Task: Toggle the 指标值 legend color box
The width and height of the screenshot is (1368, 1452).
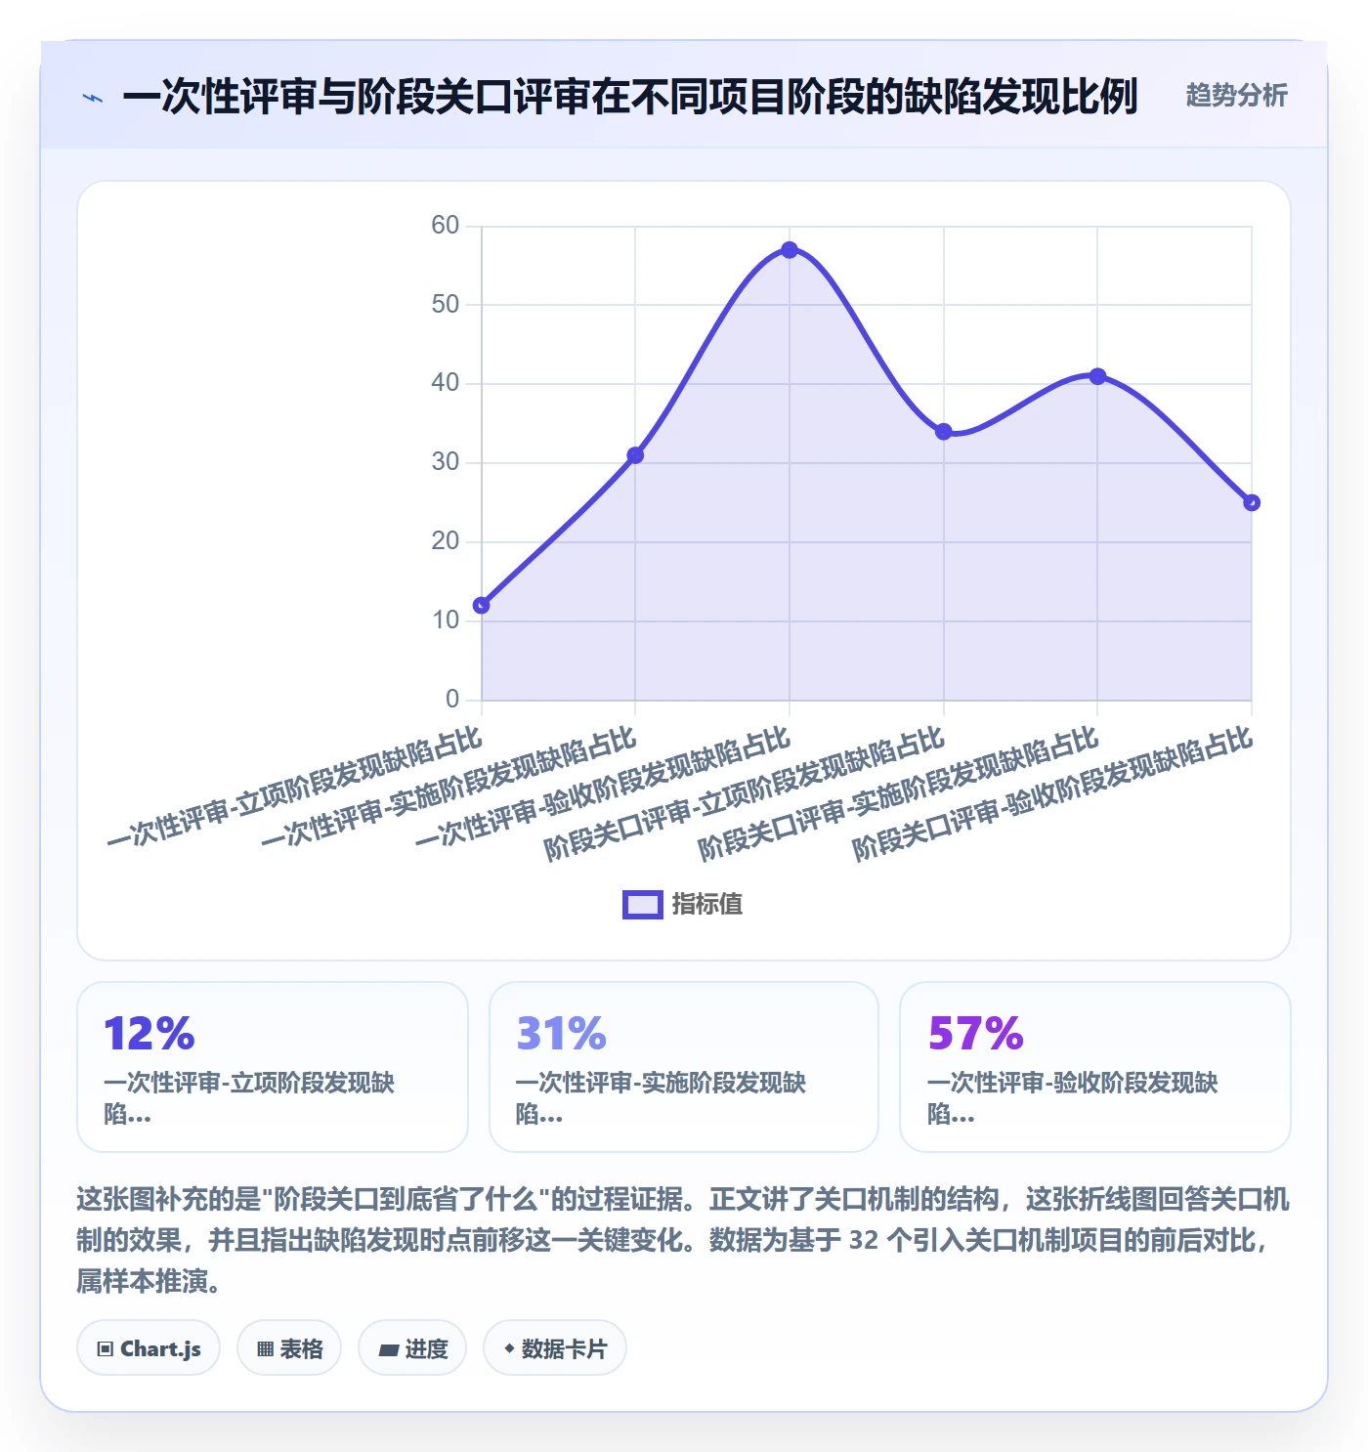Action: pos(643,905)
